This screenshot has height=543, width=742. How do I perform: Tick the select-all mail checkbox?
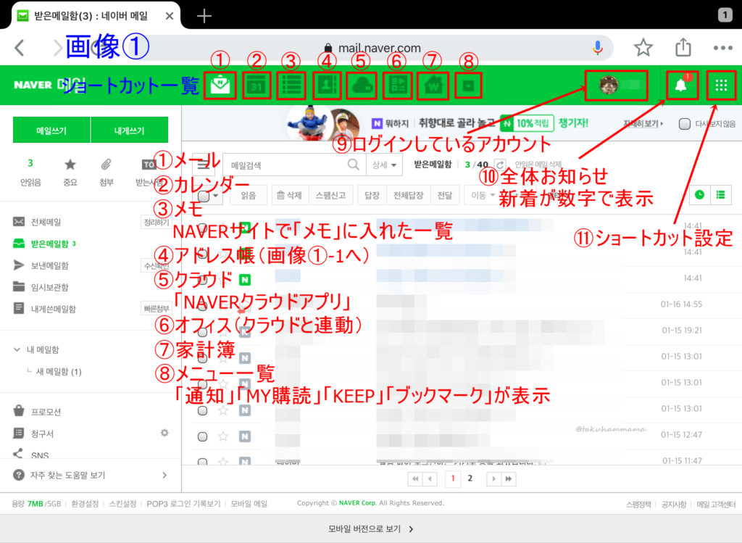tap(204, 196)
